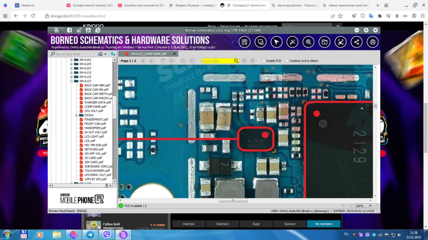The width and height of the screenshot is (428, 240).
Task: Click the devices/monitor round toolbar icon
Action: coord(260,42)
